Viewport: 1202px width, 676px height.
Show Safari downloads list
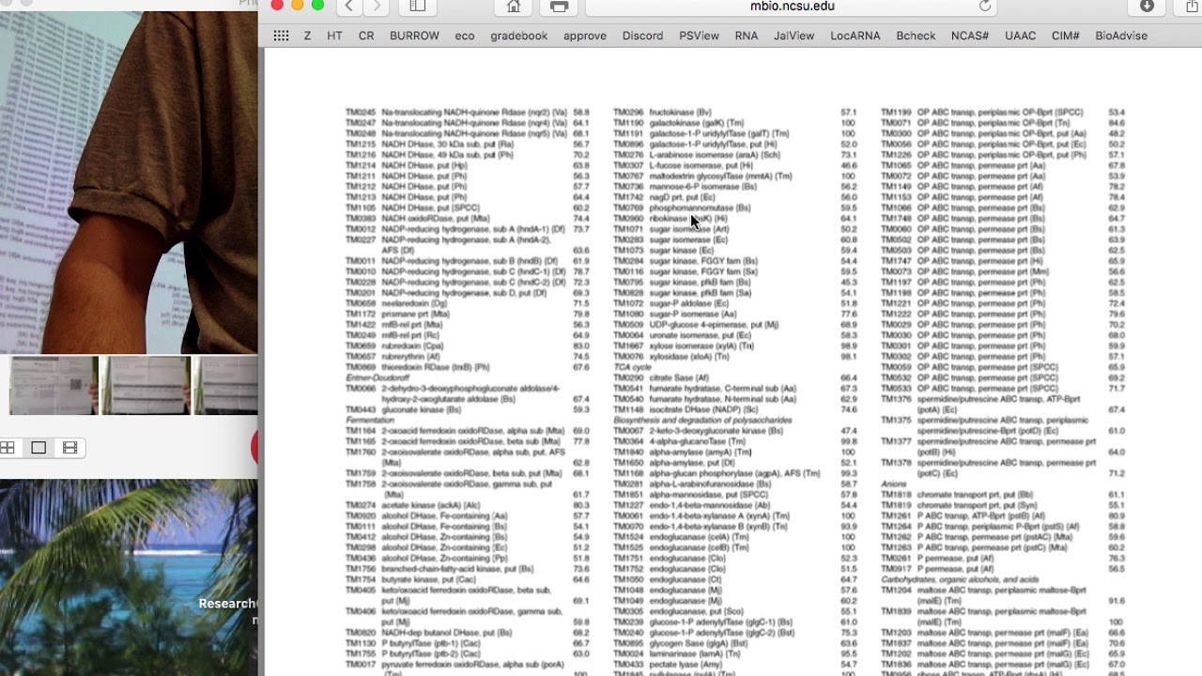tap(1147, 7)
